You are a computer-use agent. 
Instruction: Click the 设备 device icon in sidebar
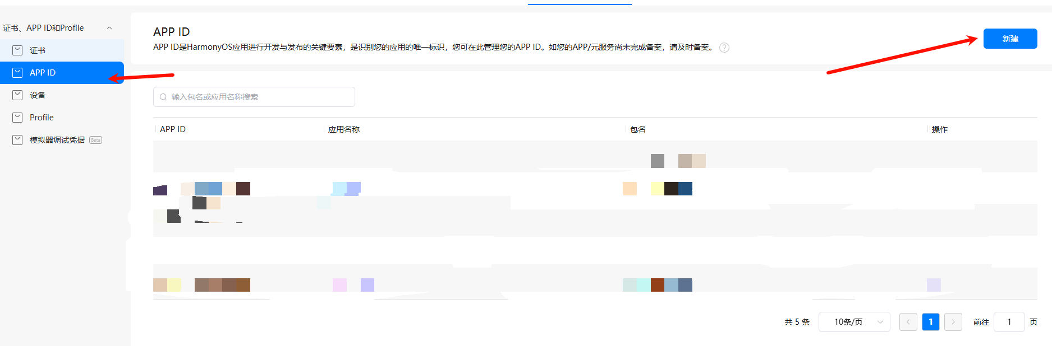pos(17,95)
